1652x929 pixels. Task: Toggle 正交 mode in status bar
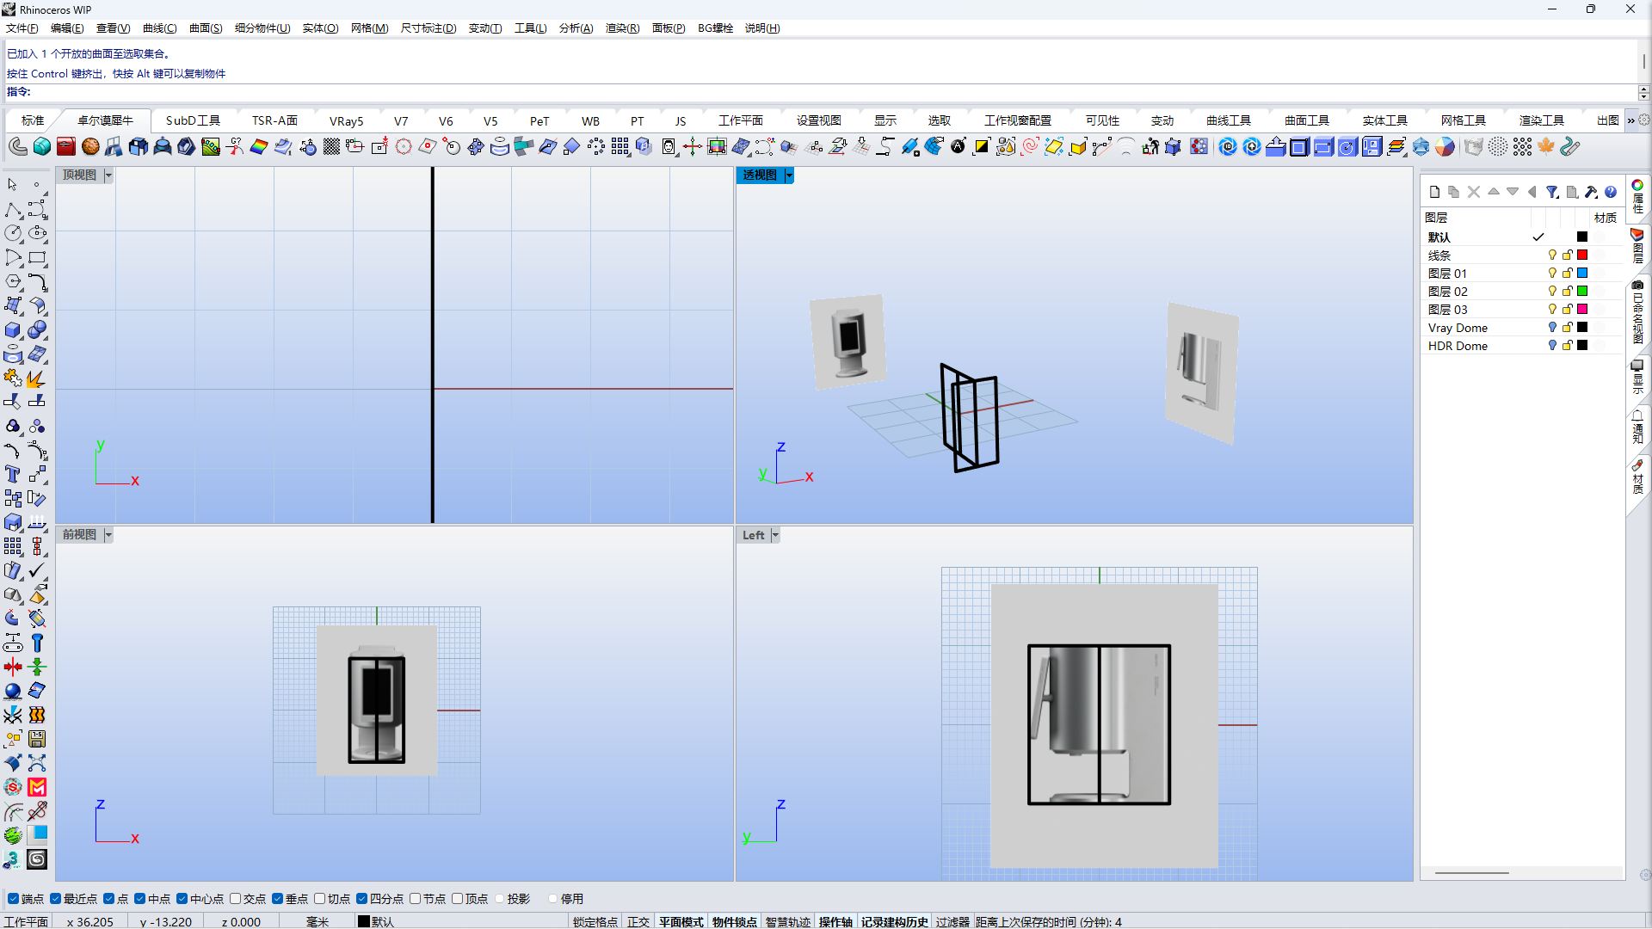[638, 921]
